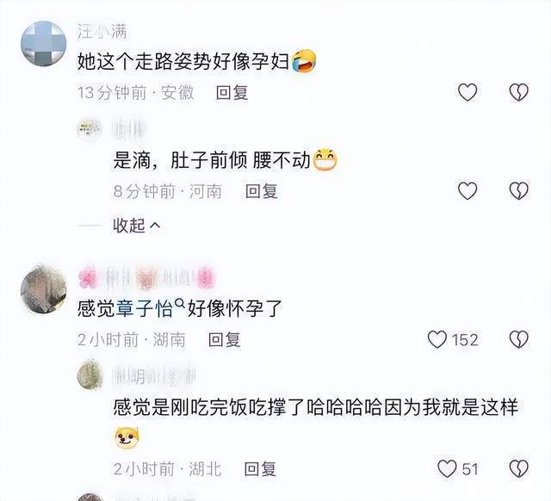Screen dimensions: 551x501
Task: Open avatar of the 湖北 replier
Action: 90,375
